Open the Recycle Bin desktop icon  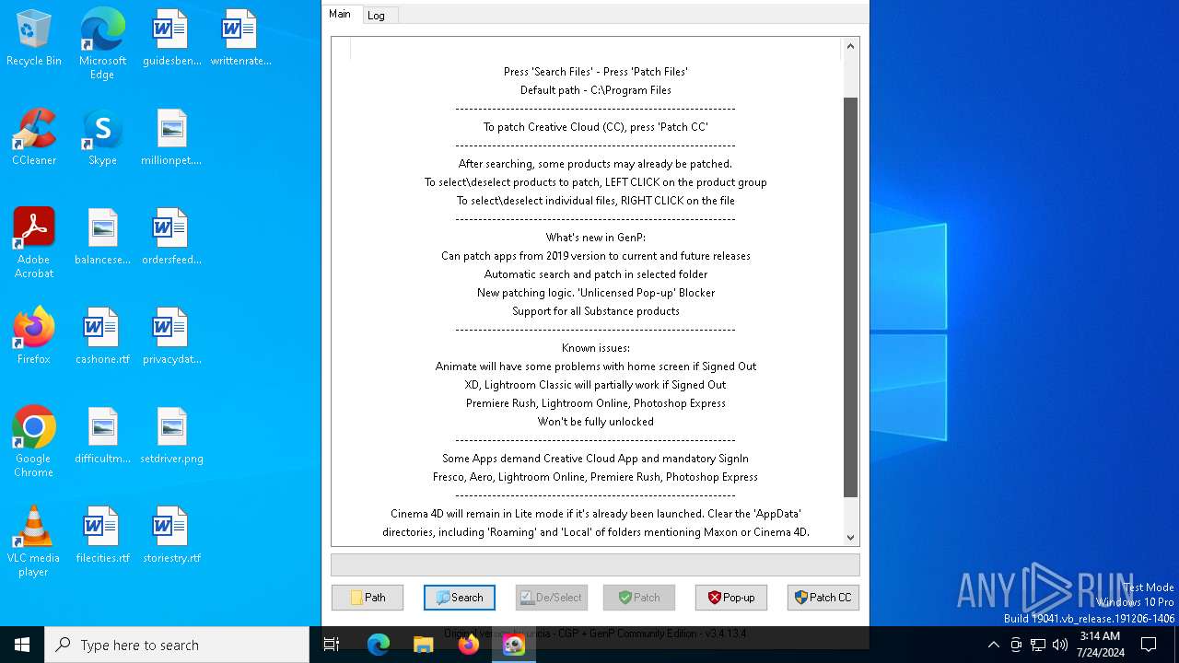pyautogui.click(x=34, y=39)
